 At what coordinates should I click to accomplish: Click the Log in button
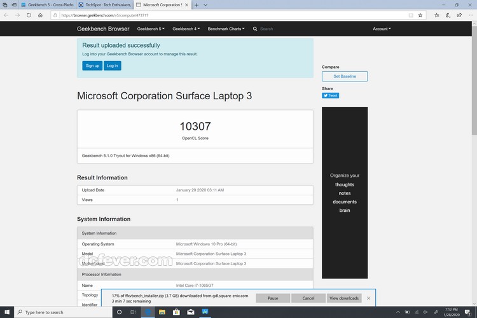(x=112, y=66)
